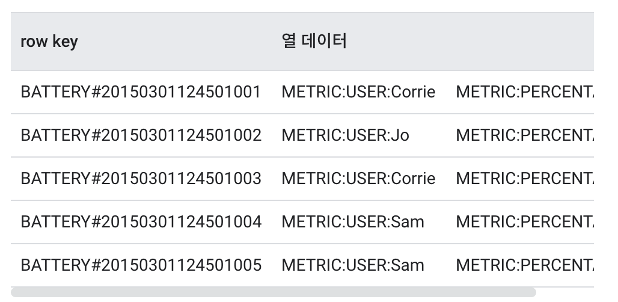Click METRIC:PERCENT cell in the 1003 row
This screenshot has height=302, width=618.
coord(525,179)
